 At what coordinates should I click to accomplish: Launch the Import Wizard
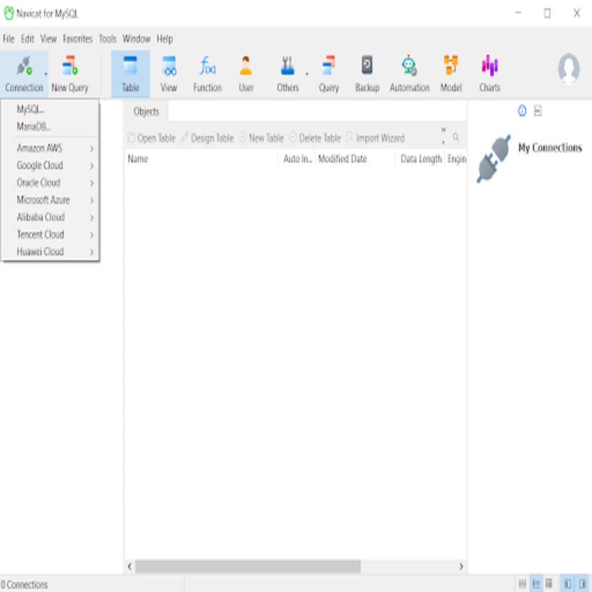coord(375,138)
